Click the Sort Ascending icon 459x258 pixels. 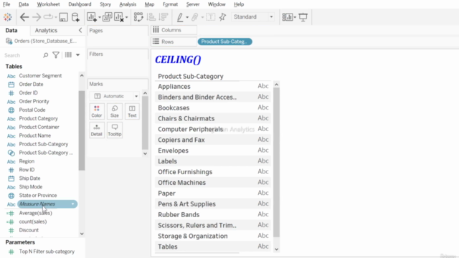click(x=151, y=17)
